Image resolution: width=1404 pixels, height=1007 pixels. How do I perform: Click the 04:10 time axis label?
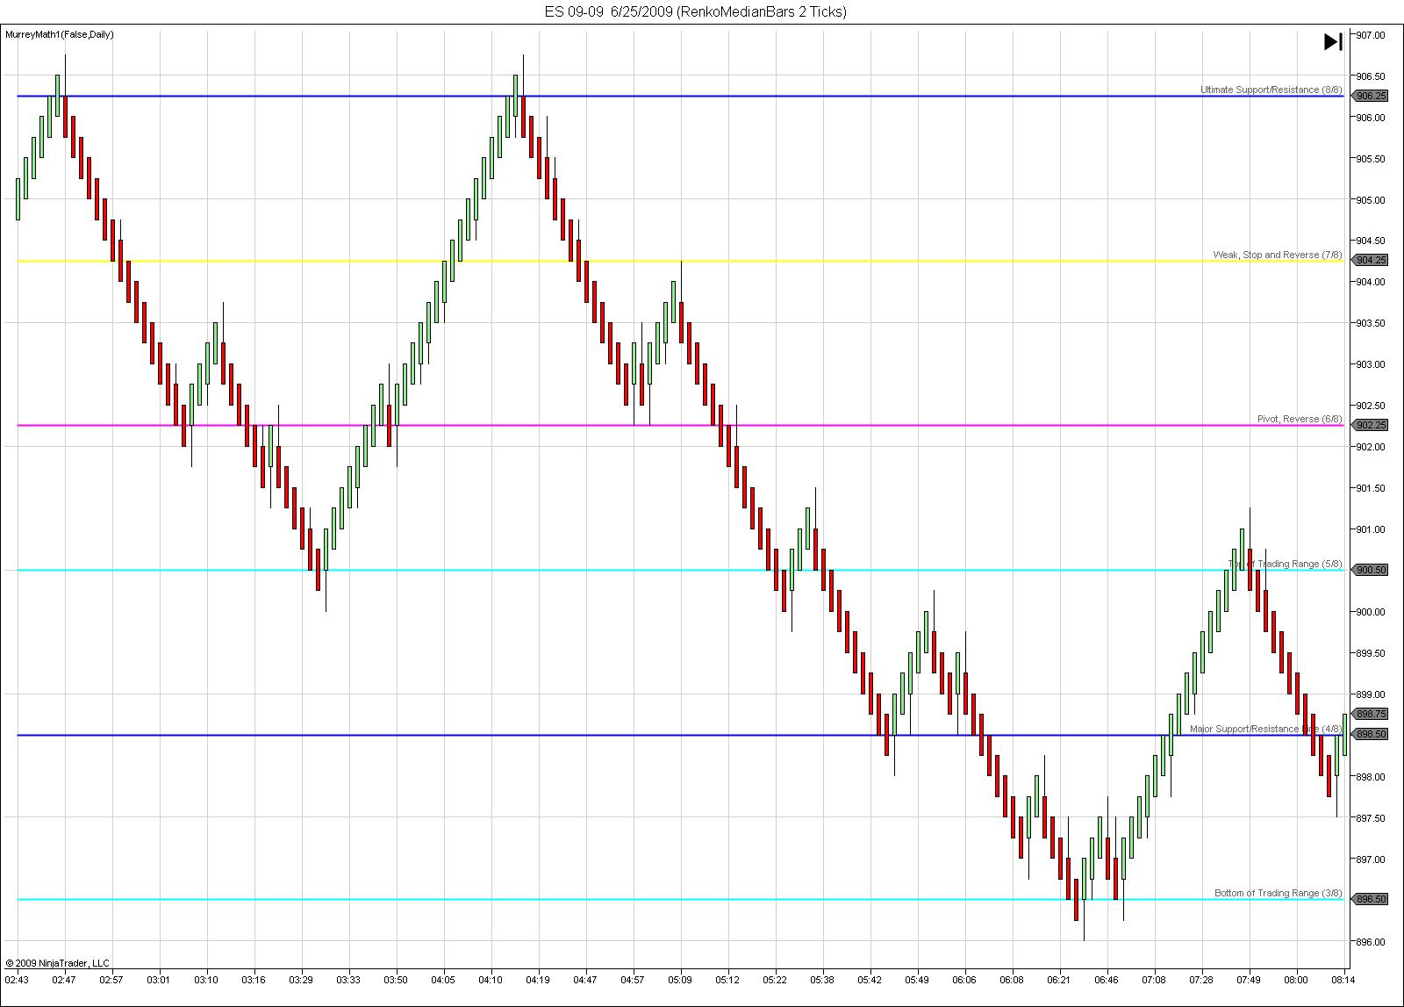[x=491, y=979]
